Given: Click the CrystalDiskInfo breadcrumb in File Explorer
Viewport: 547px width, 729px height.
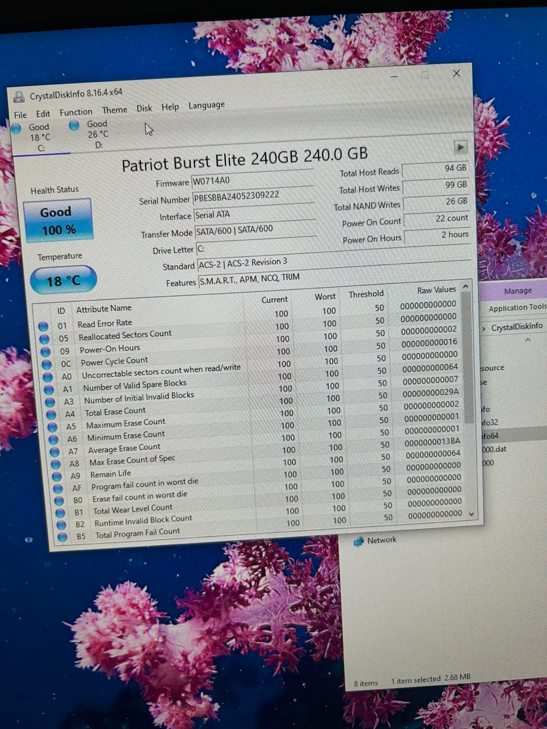Looking at the screenshot, I should [x=517, y=327].
